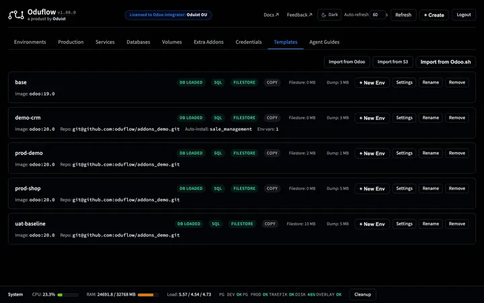Select the Templates tab
484x303 pixels.
click(286, 42)
